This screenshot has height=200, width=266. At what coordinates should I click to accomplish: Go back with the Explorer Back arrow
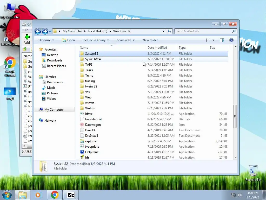38,31
